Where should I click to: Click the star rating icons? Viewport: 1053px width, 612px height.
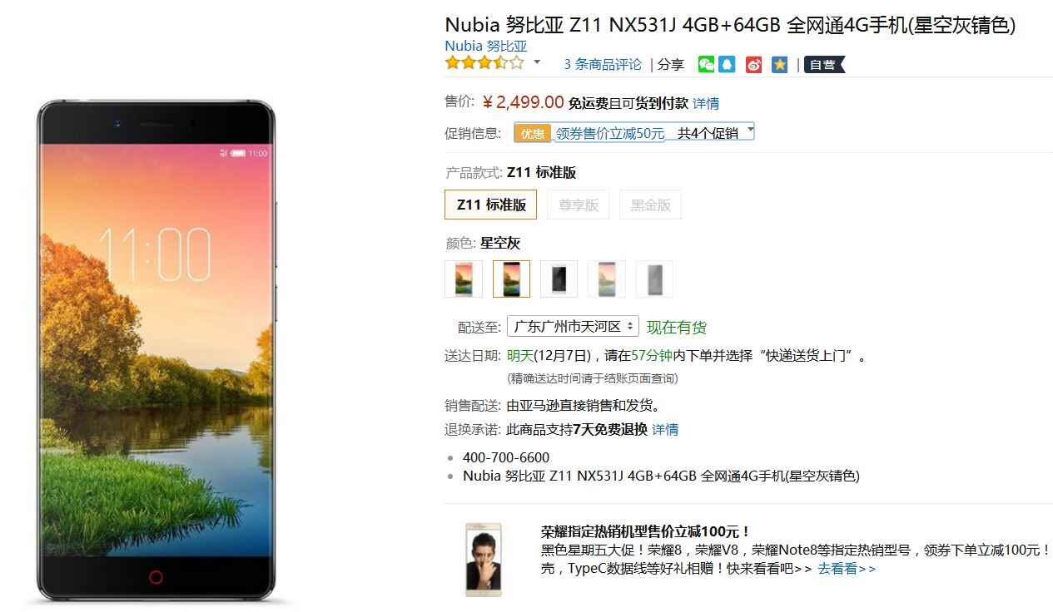[x=484, y=63]
